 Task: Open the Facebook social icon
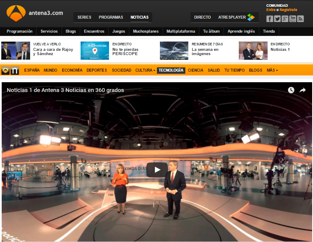click(269, 19)
